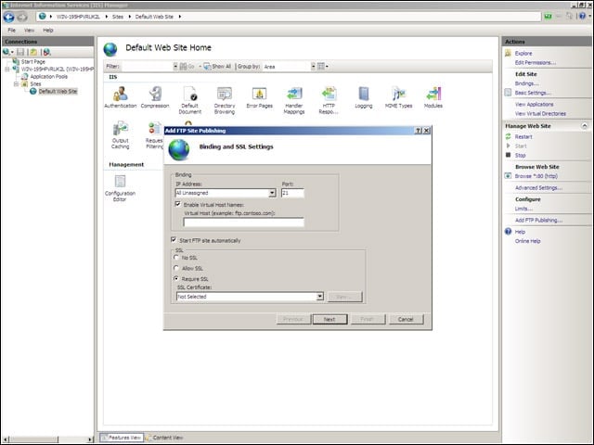Click the Port input field
Image resolution: width=594 pixels, height=445 pixels.
[292, 193]
